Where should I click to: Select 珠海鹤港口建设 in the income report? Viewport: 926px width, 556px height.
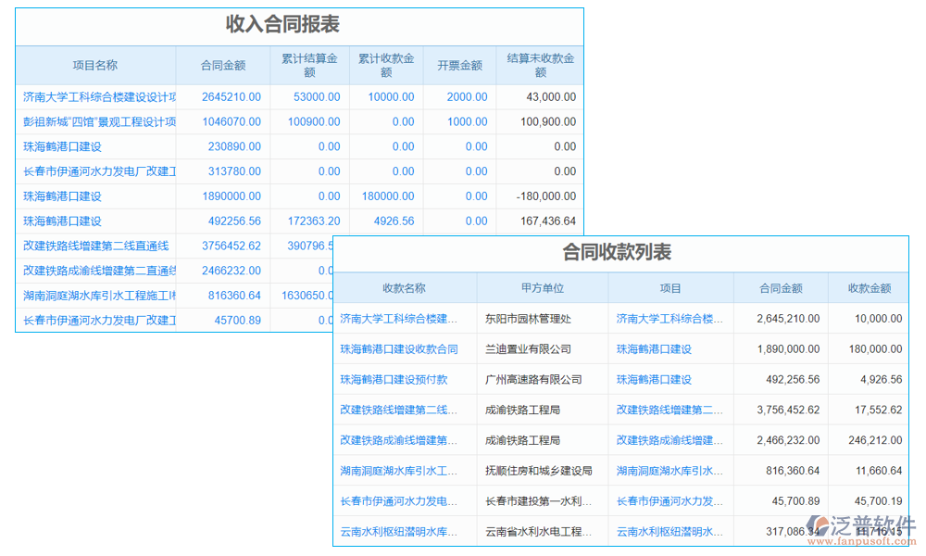click(x=59, y=146)
